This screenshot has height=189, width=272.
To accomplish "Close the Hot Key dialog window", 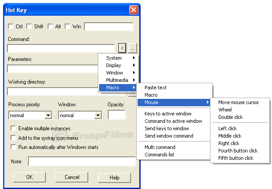I will pos(133,9).
